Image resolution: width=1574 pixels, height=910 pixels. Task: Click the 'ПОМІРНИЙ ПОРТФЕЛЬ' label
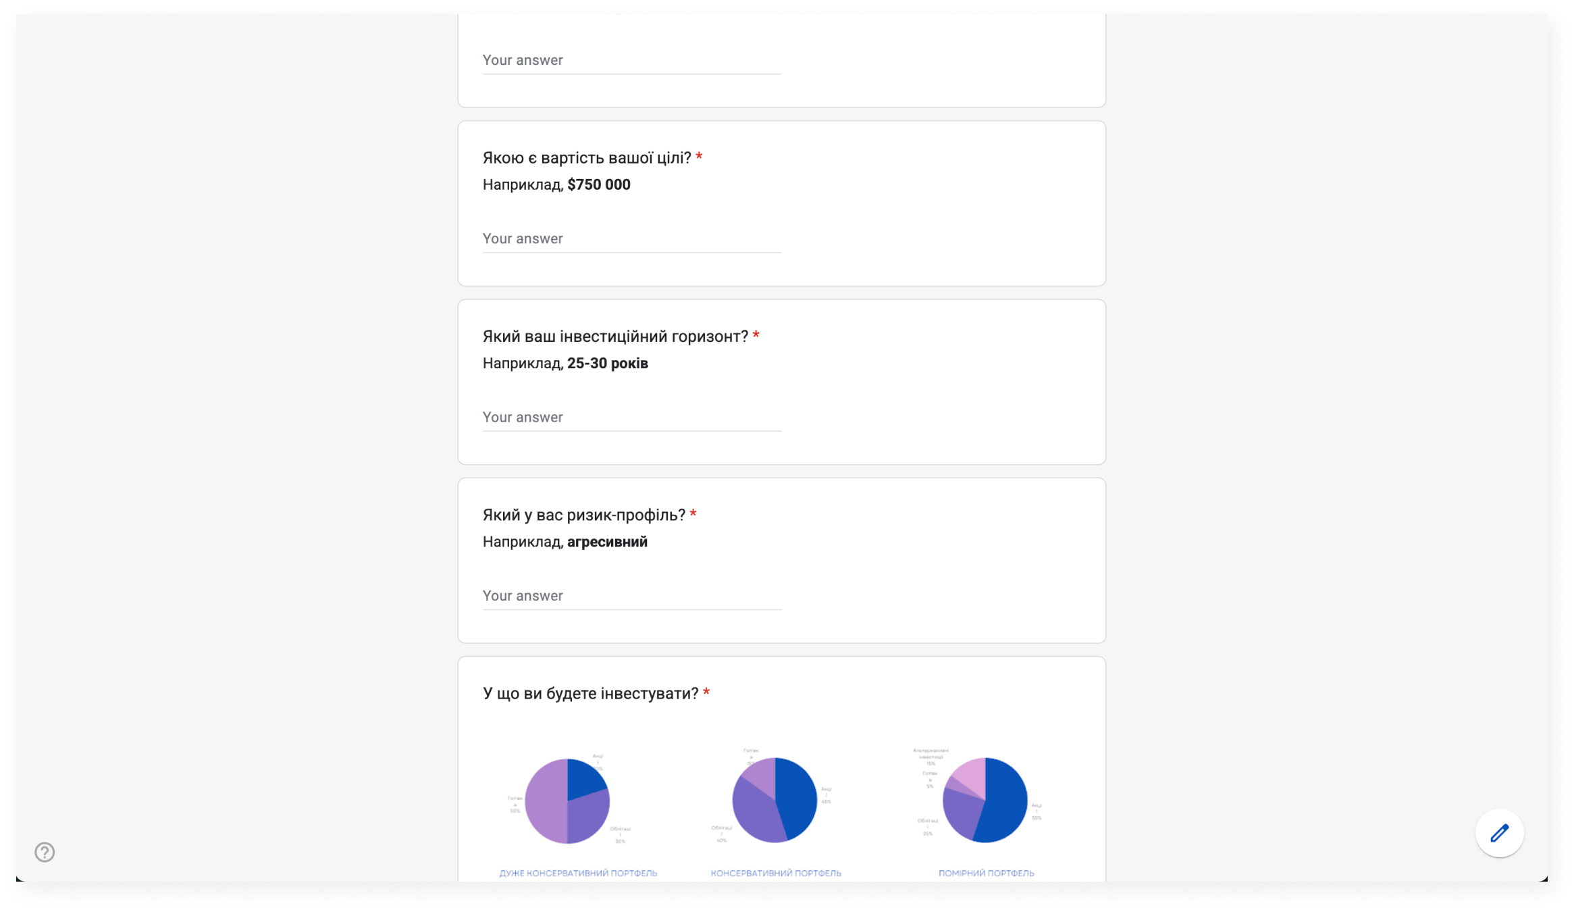(986, 873)
